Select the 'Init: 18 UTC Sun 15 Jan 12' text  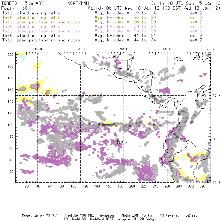pyautogui.click(x=186, y=3)
